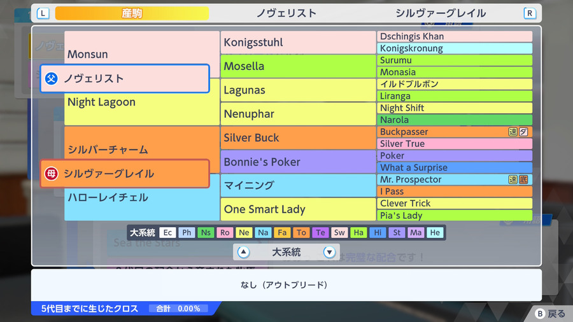Select the Pia's Lady ancestor row
Viewport: 573px width, 322px height.
pyautogui.click(x=455, y=215)
